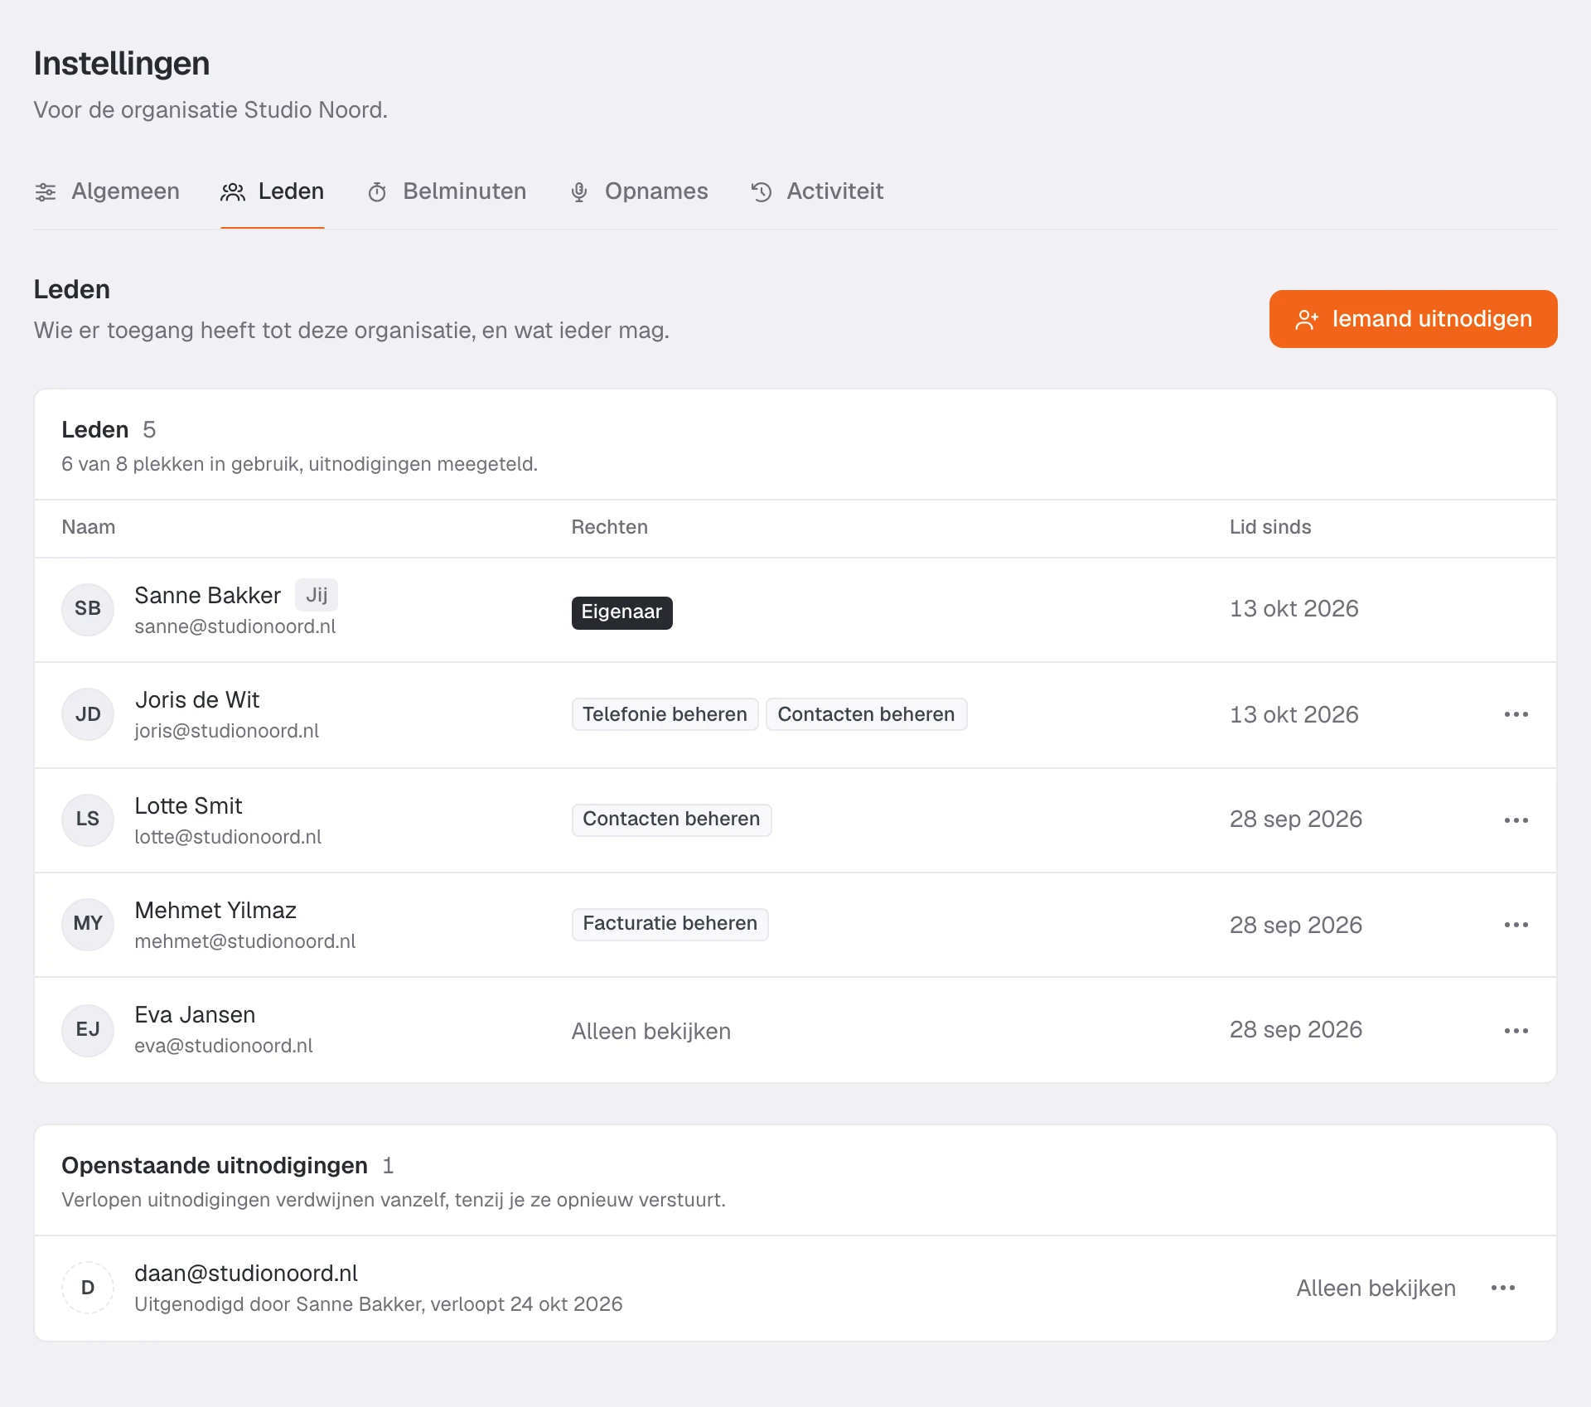
Task: Open the options menu for Mehmet Yilmaz
Action: tap(1516, 925)
